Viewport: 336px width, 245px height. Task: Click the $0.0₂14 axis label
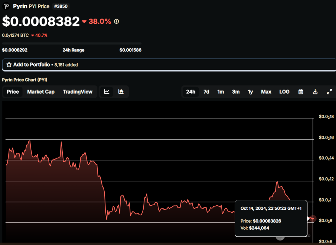pos(326,158)
